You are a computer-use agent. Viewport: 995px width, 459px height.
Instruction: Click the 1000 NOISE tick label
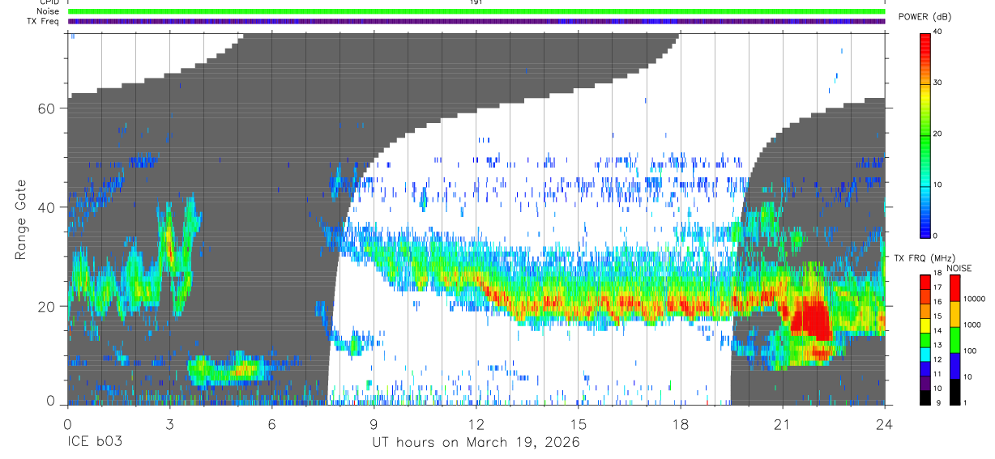(x=972, y=325)
